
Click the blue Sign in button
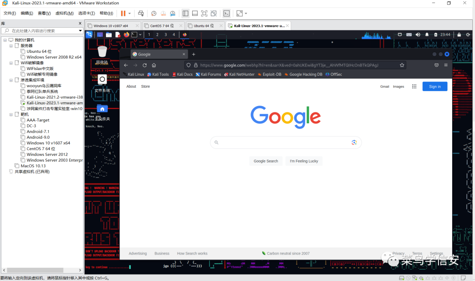click(435, 86)
